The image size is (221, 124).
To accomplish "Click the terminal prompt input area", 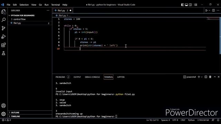I will coord(116,116).
